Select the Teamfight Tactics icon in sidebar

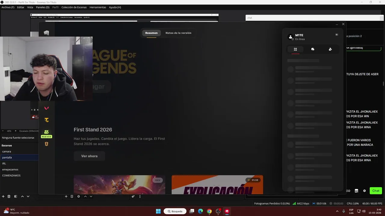tap(46, 120)
